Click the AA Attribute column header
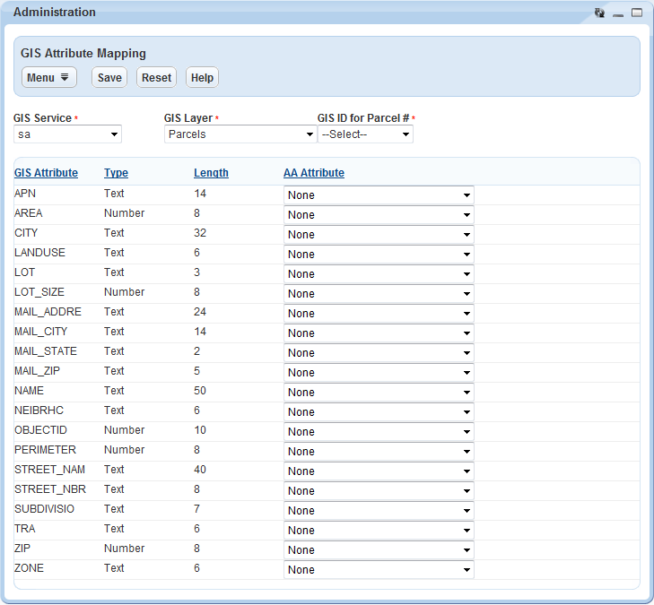The width and height of the screenshot is (654, 605). (x=314, y=173)
